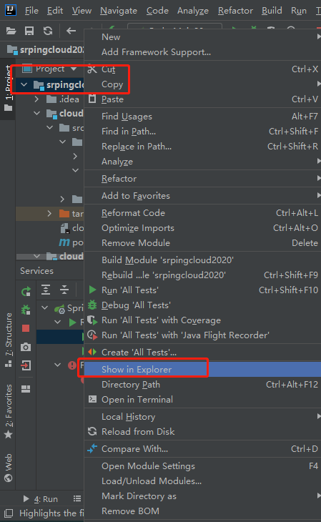Click the red Stop square in Services

pos(26,328)
